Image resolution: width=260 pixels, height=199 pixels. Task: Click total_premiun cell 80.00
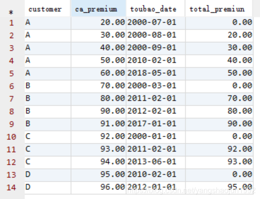(x=219, y=112)
